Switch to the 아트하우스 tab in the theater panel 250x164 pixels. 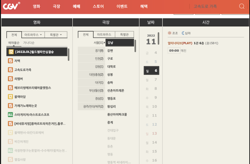[x=104, y=34]
